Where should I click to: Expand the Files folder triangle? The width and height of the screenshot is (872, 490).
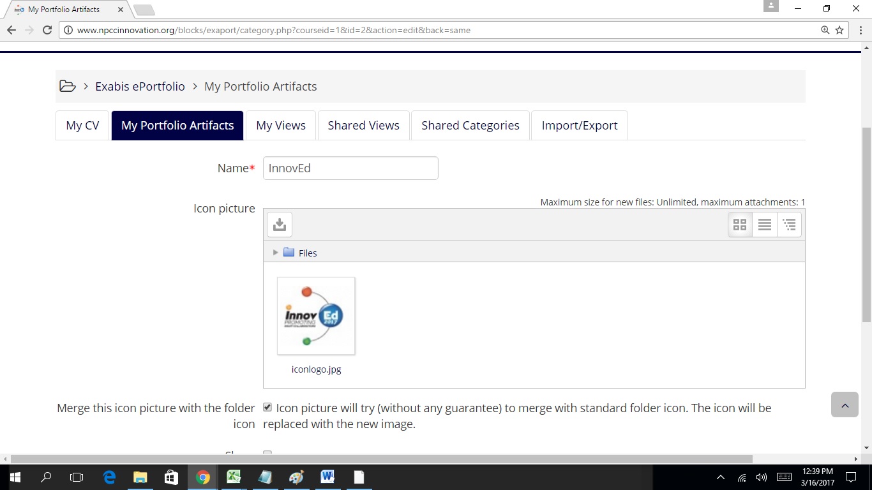[275, 253]
